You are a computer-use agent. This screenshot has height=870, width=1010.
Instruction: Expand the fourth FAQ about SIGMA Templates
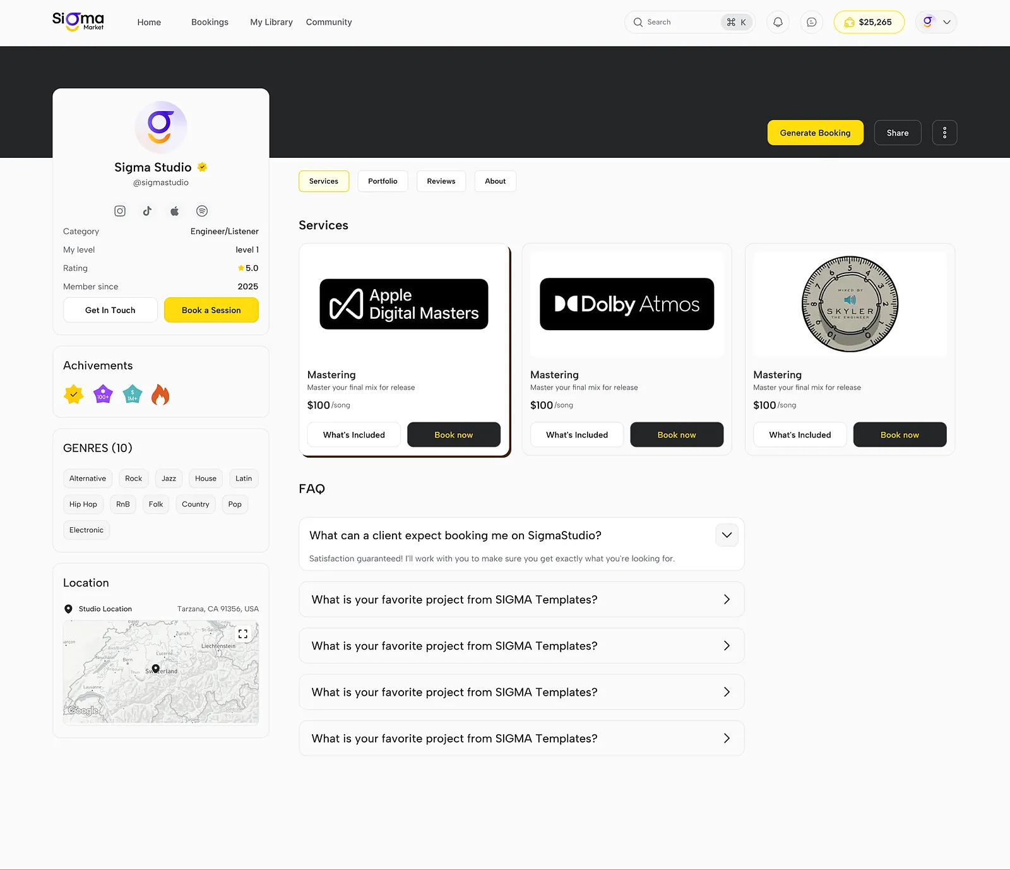tap(521, 692)
